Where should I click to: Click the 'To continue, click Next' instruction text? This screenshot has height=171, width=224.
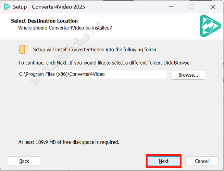coord(104,63)
